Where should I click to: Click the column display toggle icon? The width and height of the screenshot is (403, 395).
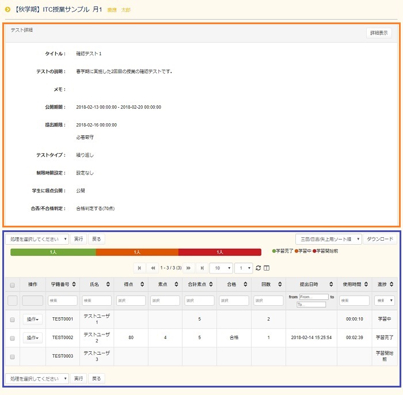(x=266, y=268)
